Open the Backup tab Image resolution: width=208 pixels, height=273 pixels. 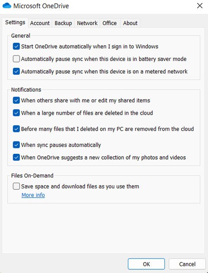coord(63,23)
